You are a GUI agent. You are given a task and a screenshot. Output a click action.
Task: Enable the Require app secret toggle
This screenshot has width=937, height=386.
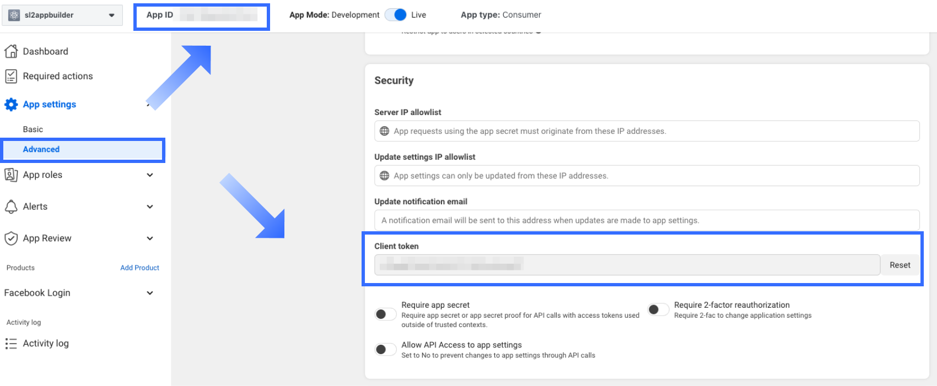(385, 314)
